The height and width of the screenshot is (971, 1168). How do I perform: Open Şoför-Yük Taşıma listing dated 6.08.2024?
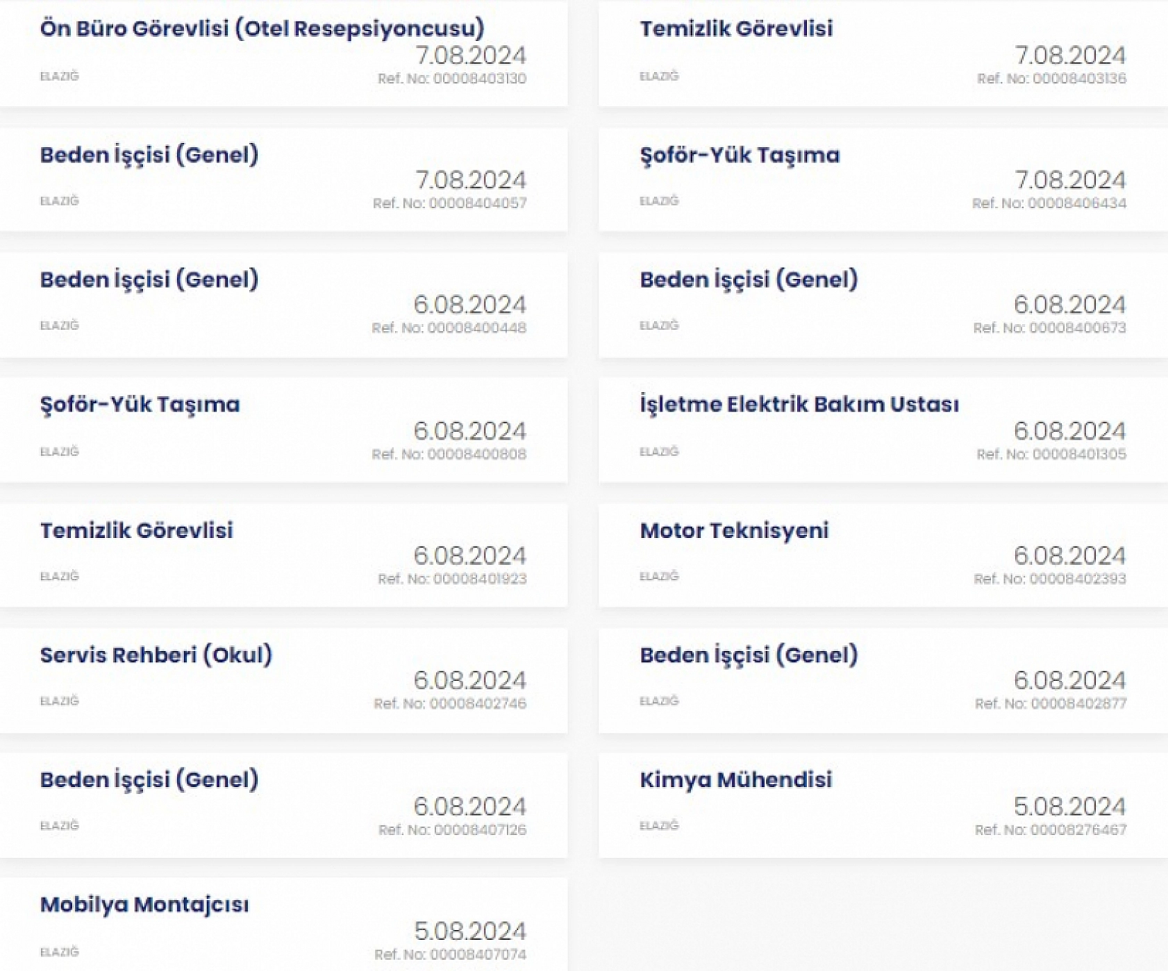(x=140, y=405)
